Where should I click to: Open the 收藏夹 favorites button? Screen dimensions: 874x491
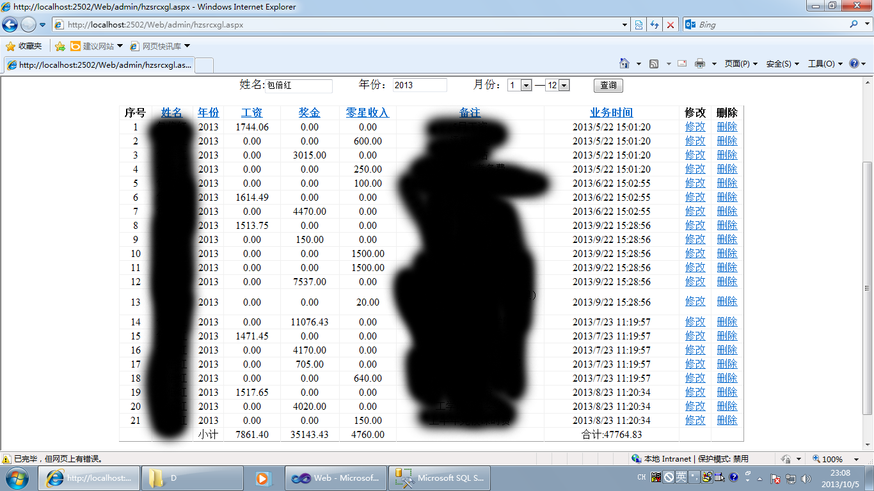pos(24,46)
